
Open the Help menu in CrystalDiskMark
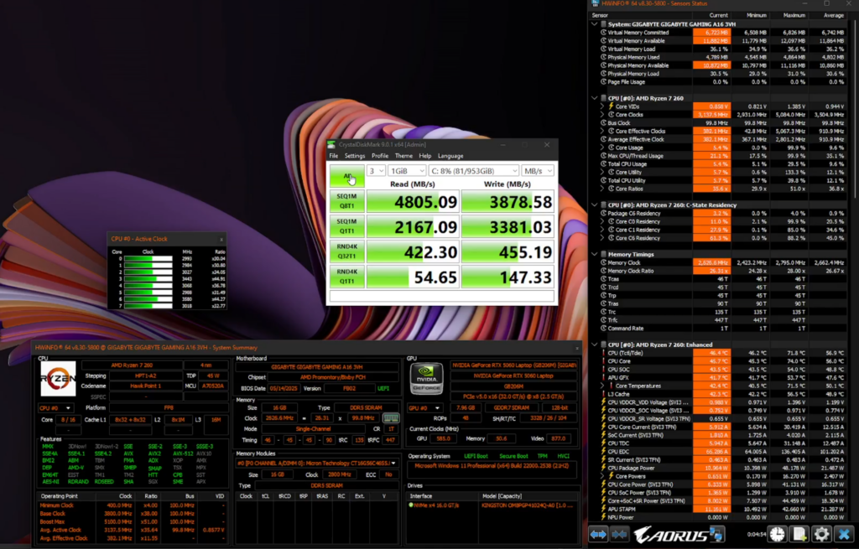pos(425,156)
